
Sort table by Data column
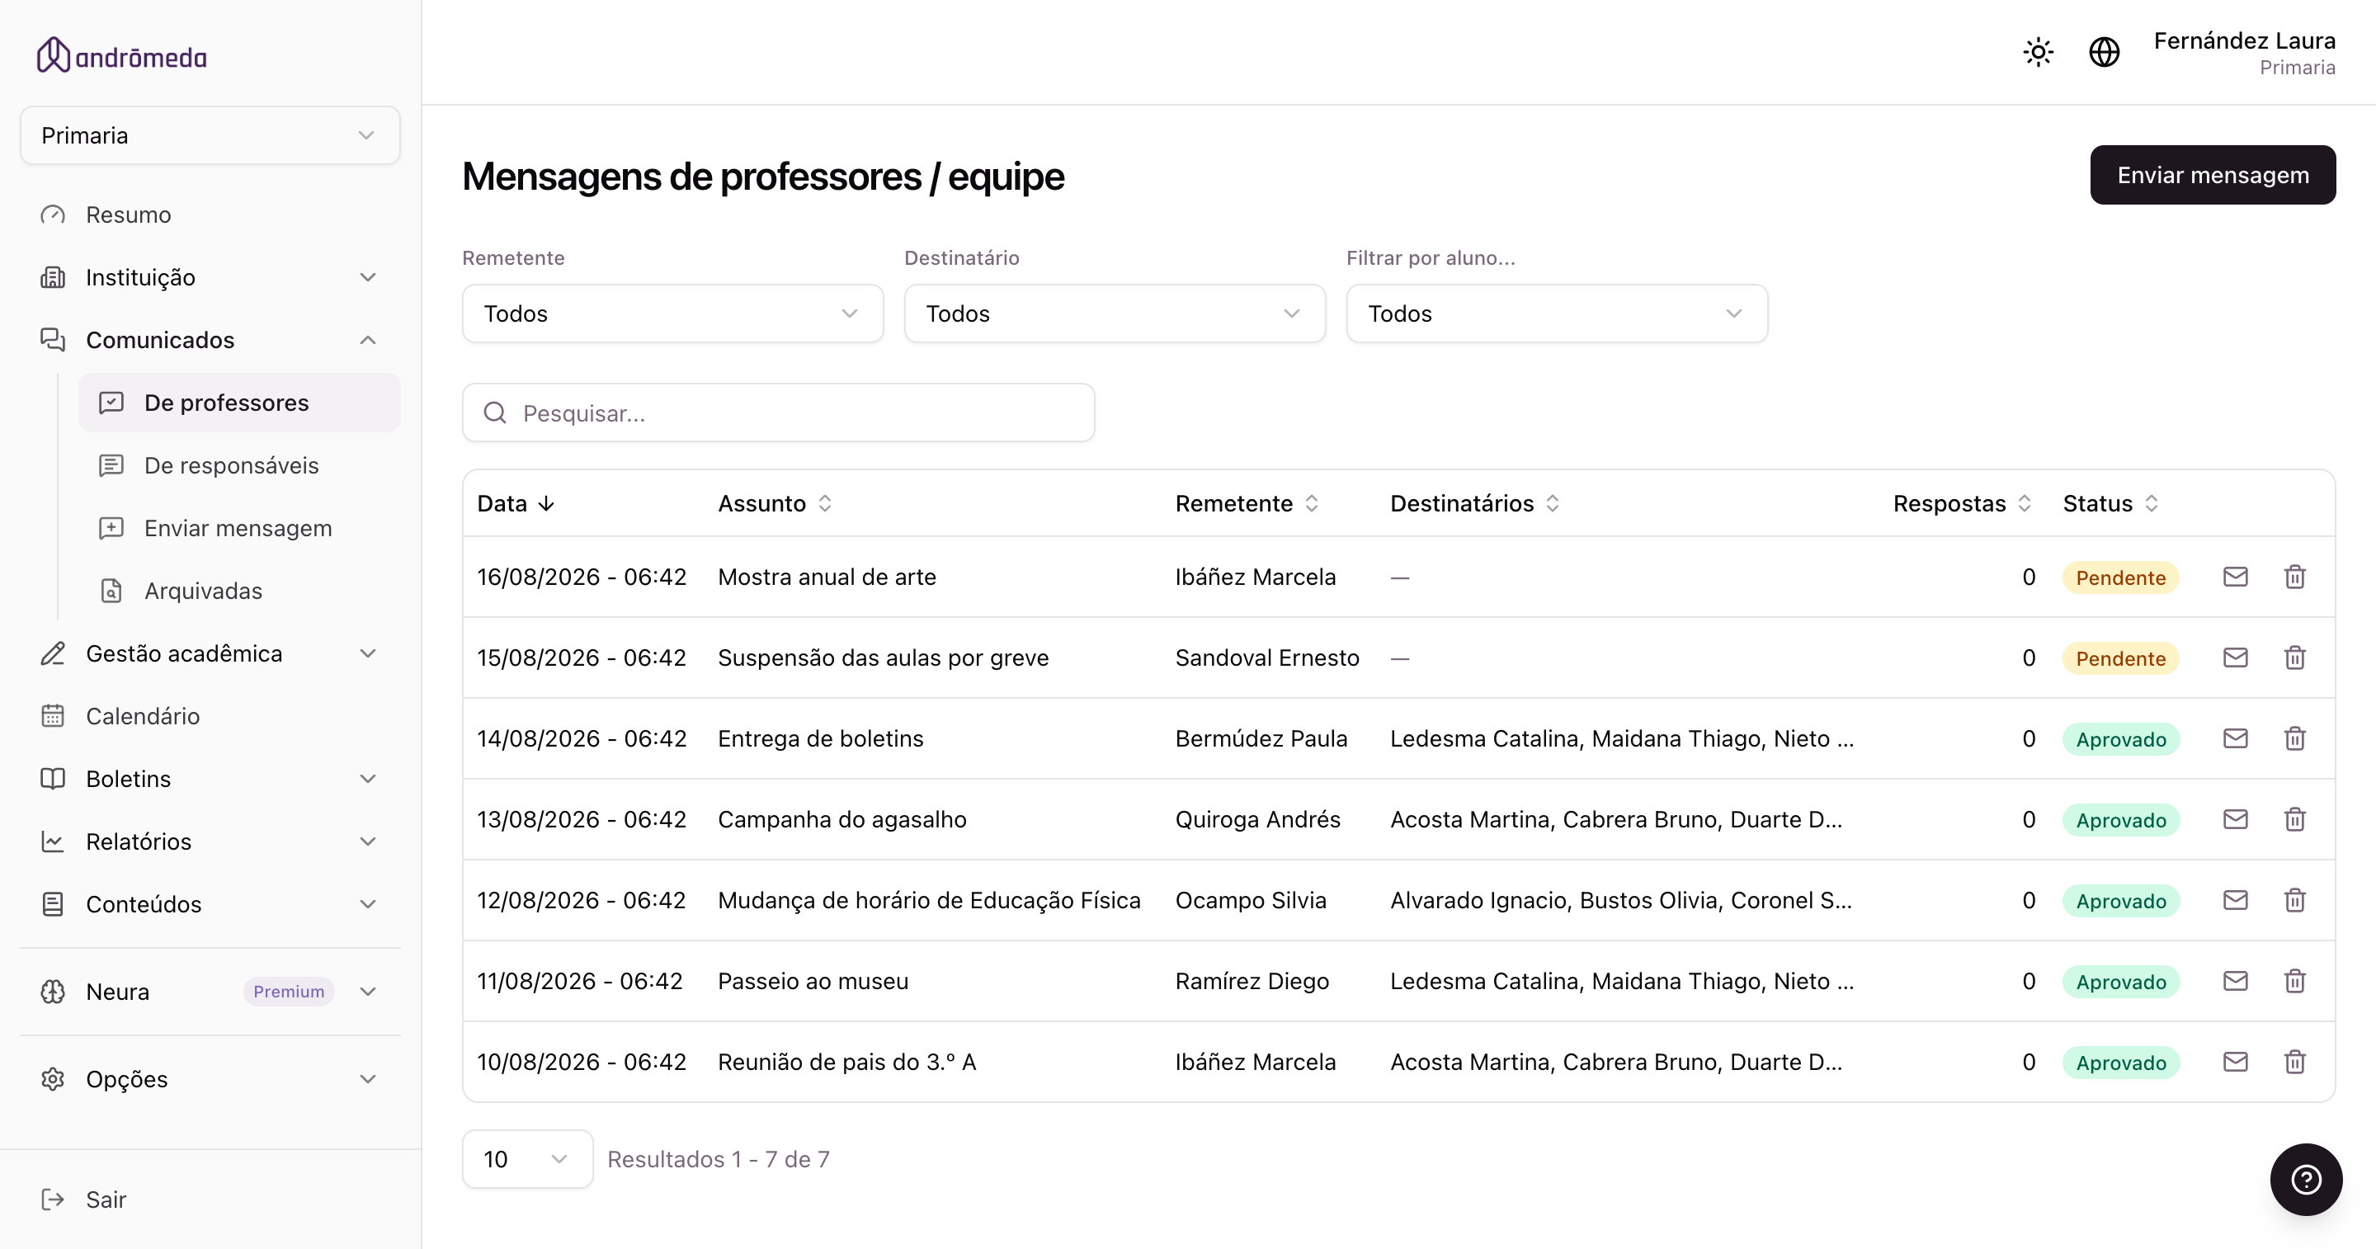[515, 504]
